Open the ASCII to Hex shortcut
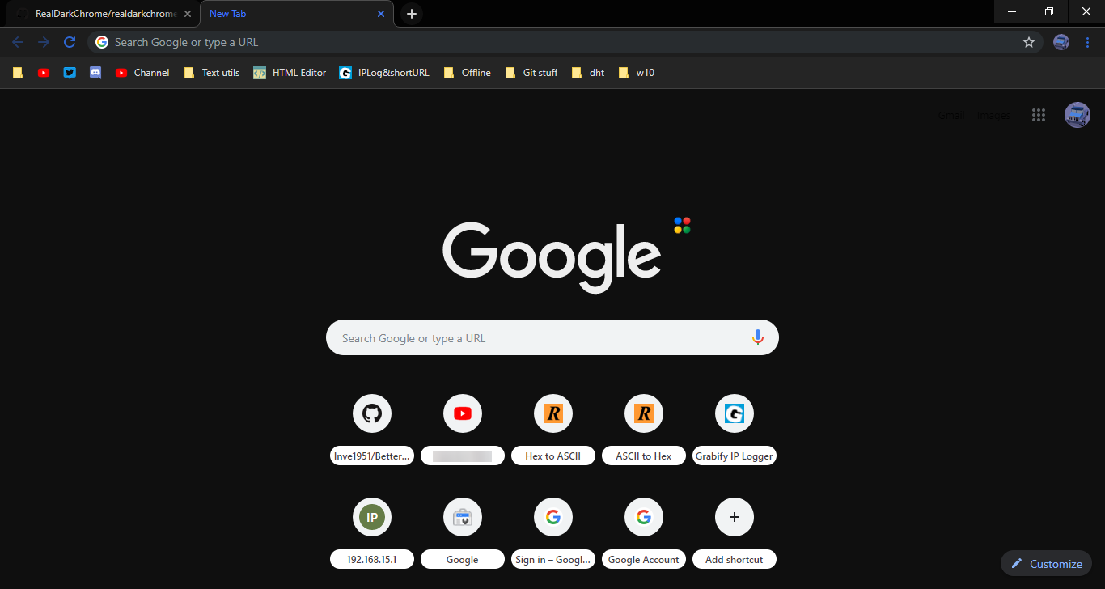This screenshot has height=589, width=1105. (x=644, y=430)
